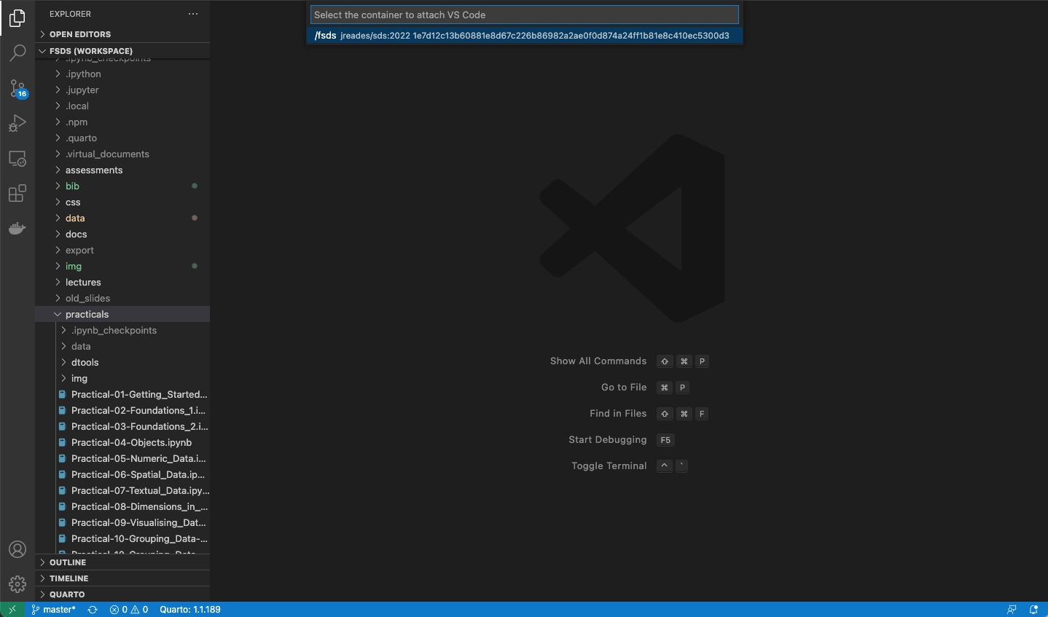Image resolution: width=1048 pixels, height=617 pixels.
Task: Click the remote window indicator in status bar
Action: click(x=12, y=610)
